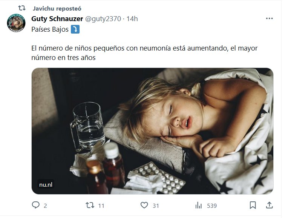Image resolution: width=288 pixels, height=218 pixels.
Task: Open the tweet via the "14h" timestamp
Action: pos(132,18)
